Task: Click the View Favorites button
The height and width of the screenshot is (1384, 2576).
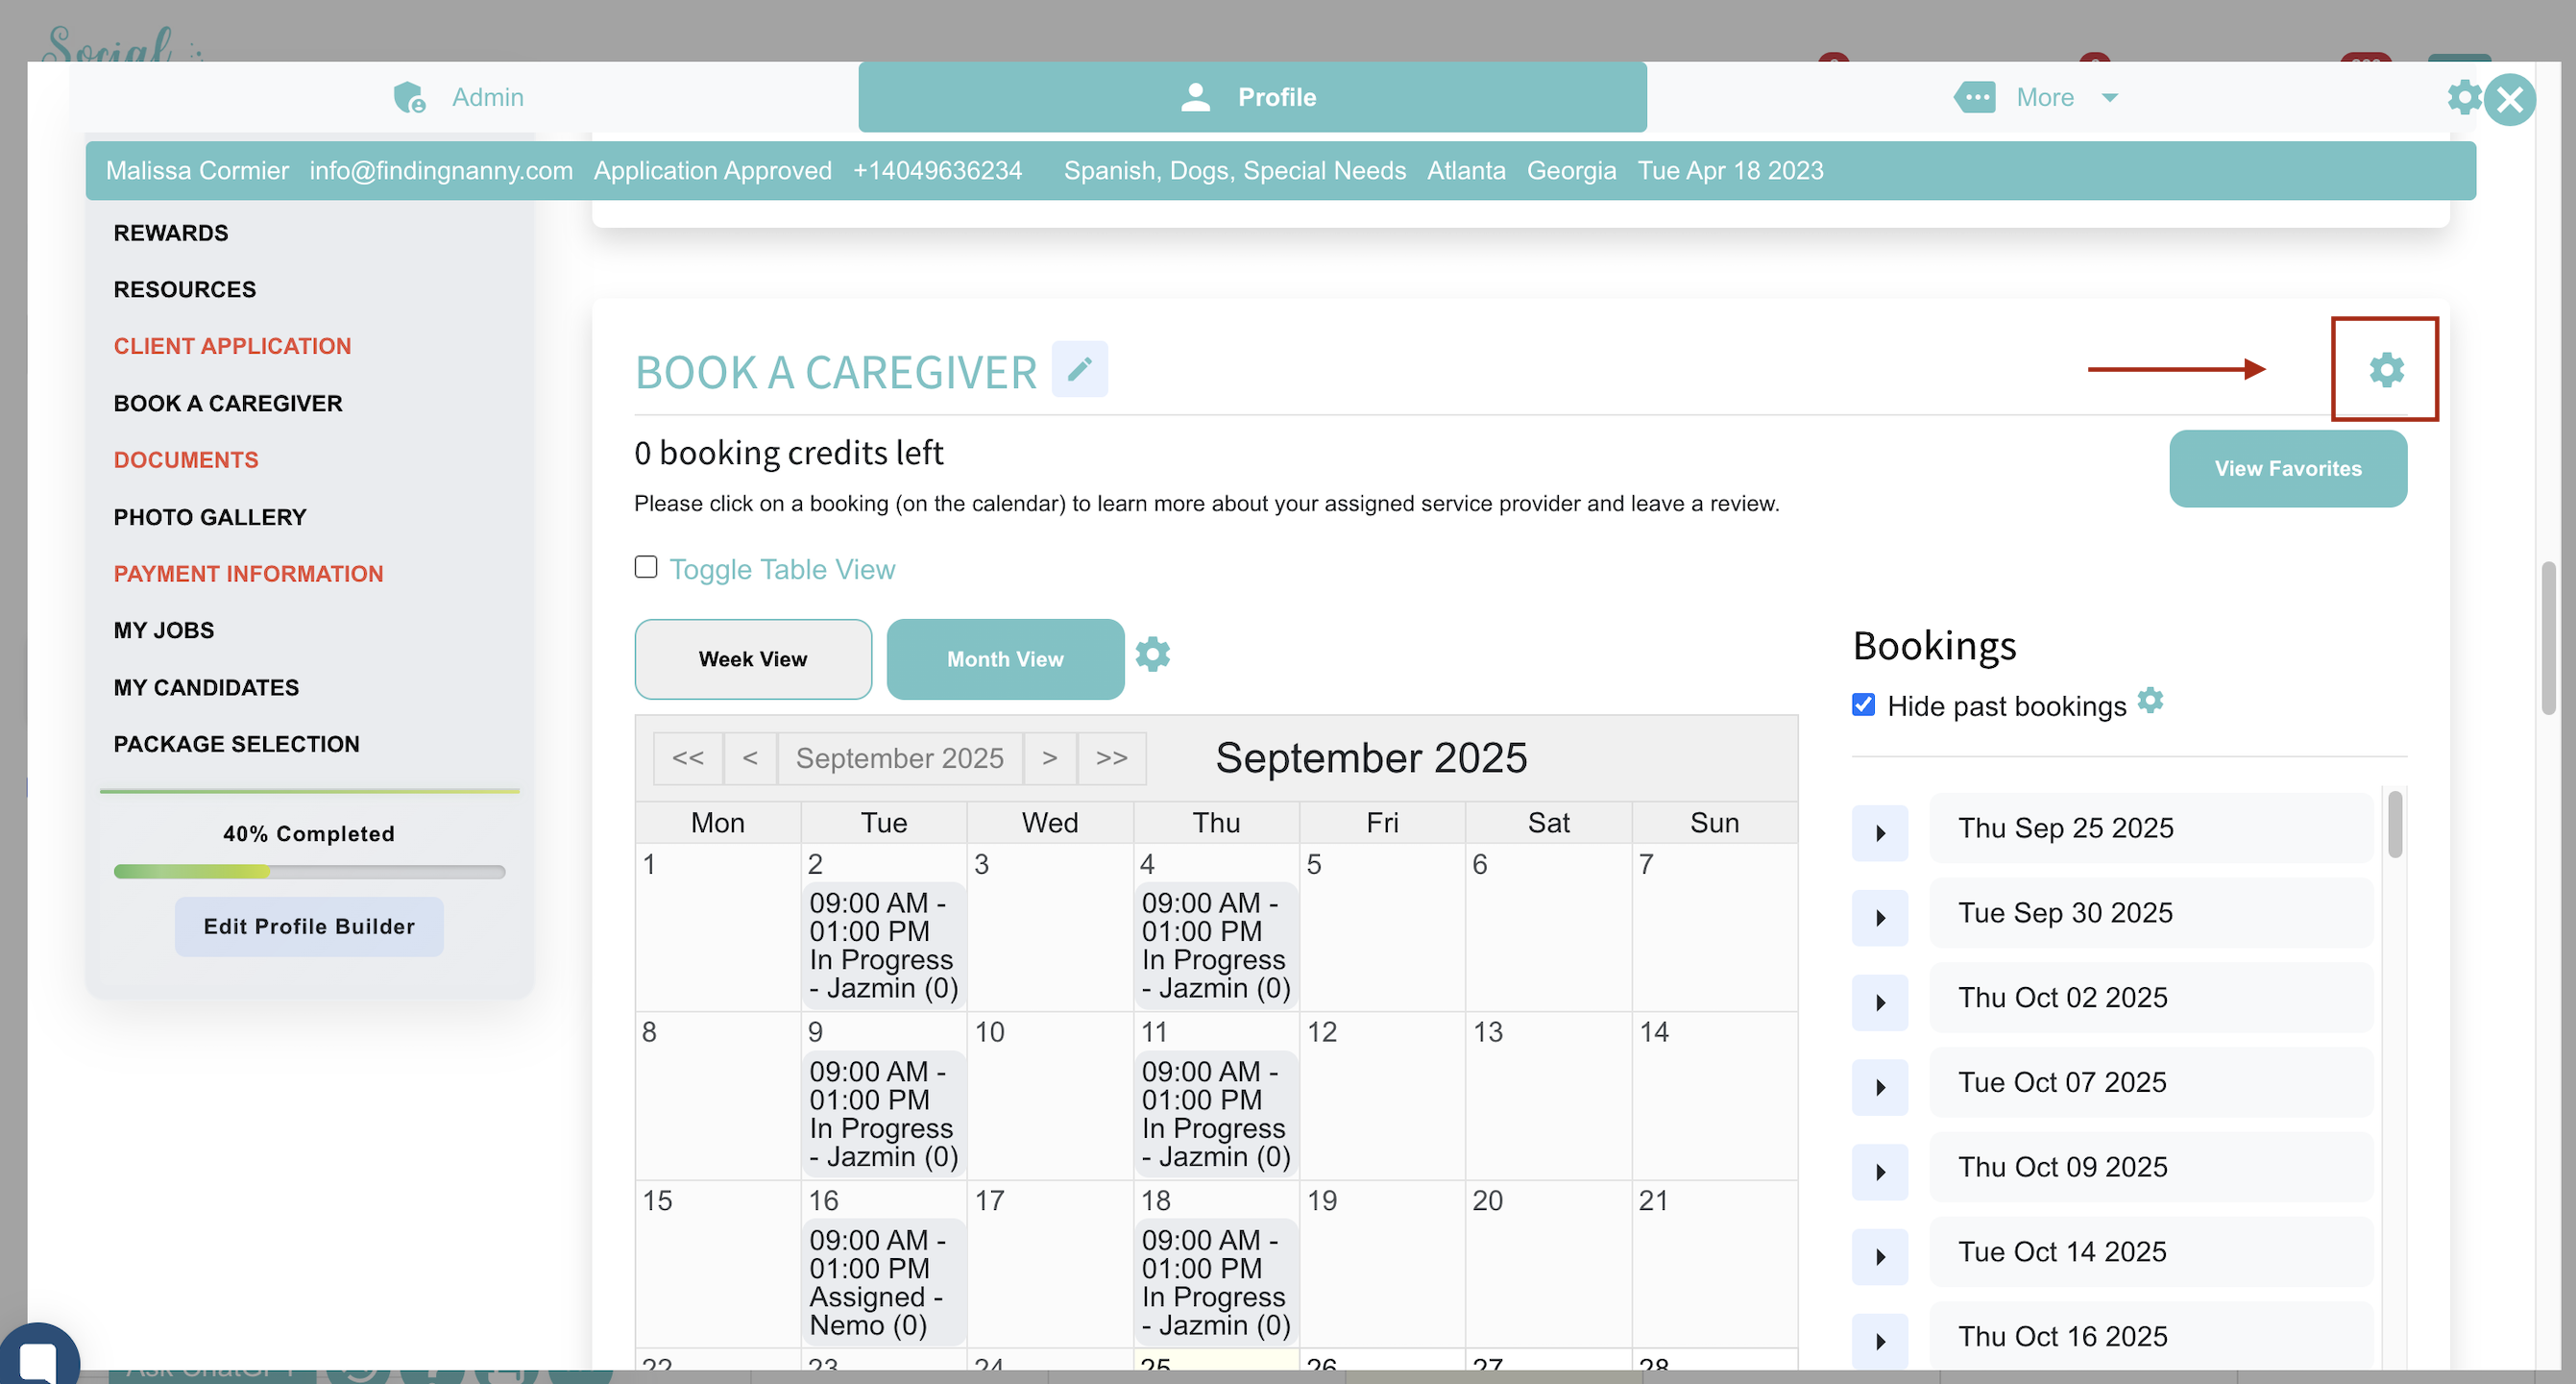Action: [2287, 468]
